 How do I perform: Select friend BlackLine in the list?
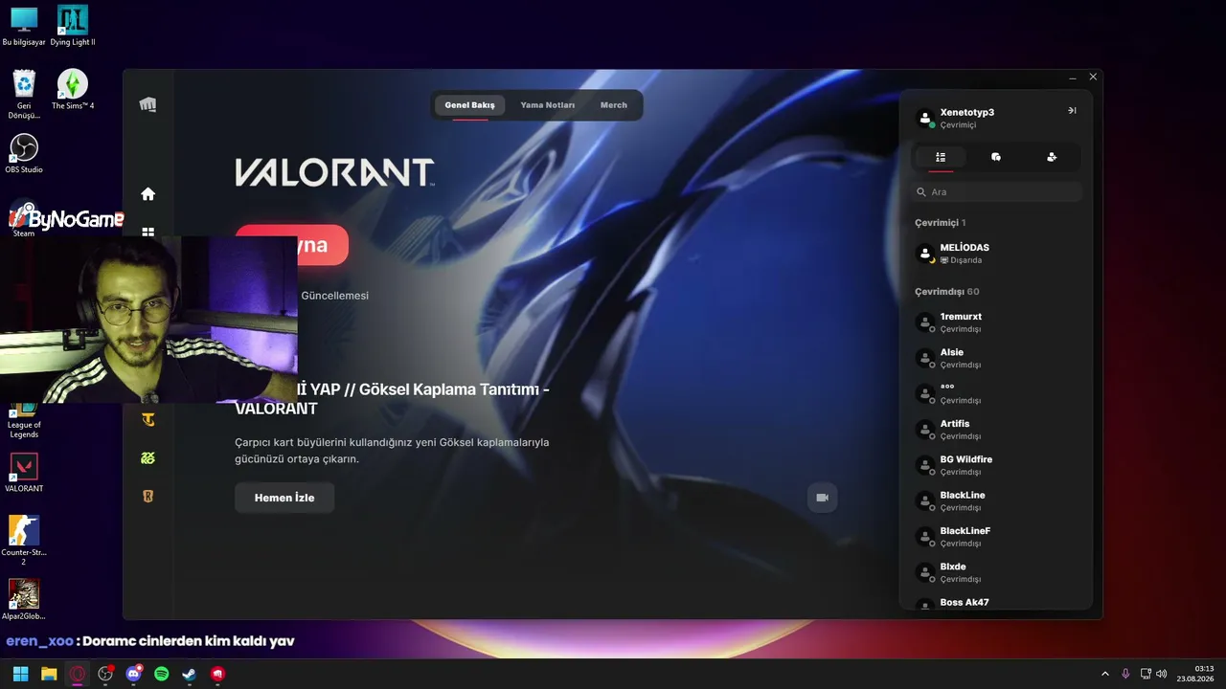[996, 500]
